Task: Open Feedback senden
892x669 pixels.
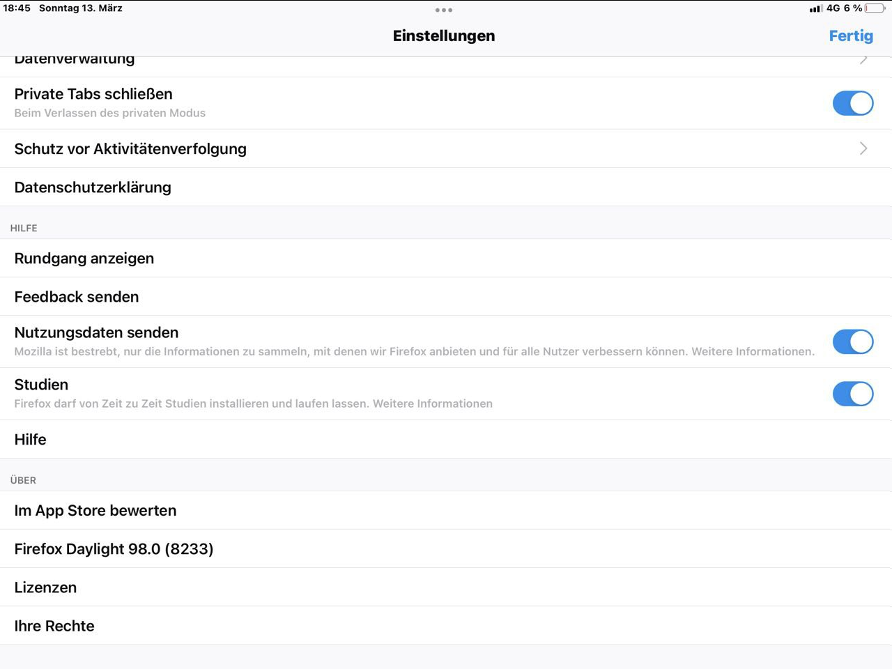Action: click(77, 297)
